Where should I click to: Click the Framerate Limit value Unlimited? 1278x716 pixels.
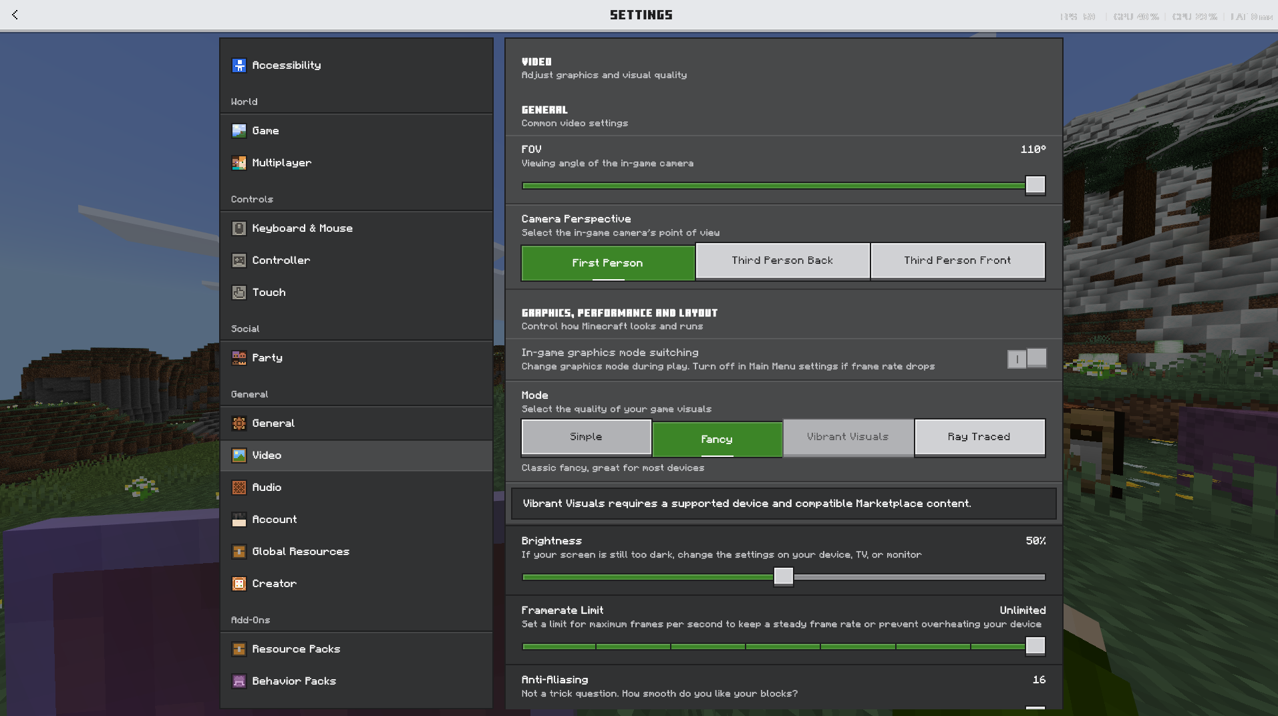point(1022,610)
